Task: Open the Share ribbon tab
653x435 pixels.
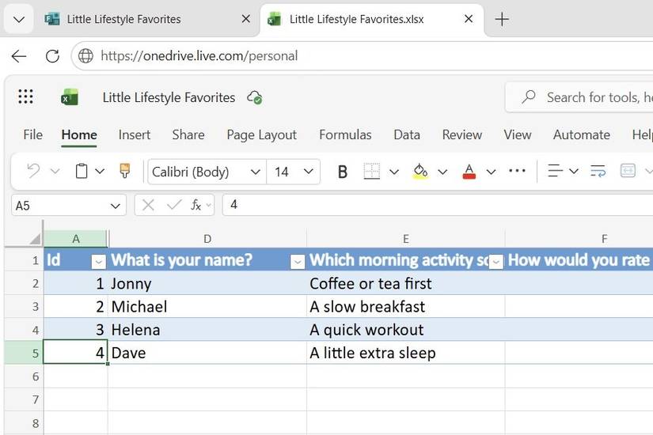Action: pos(188,135)
